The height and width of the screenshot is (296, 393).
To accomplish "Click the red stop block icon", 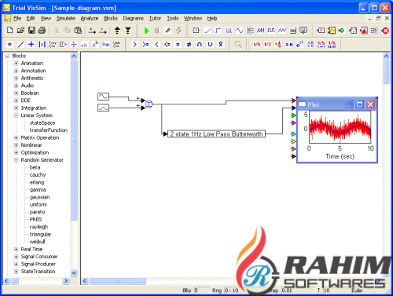I will pos(385,31).
